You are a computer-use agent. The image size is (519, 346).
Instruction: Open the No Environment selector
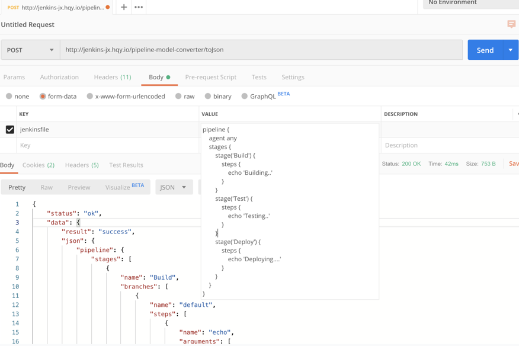[x=470, y=4]
